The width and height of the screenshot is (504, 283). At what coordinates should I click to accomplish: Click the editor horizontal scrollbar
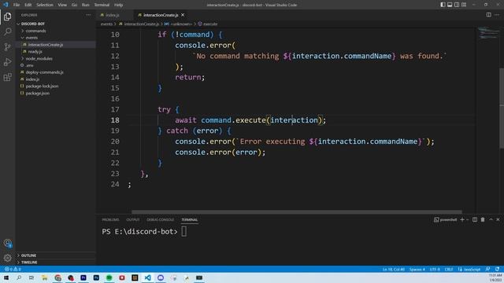[297, 212]
